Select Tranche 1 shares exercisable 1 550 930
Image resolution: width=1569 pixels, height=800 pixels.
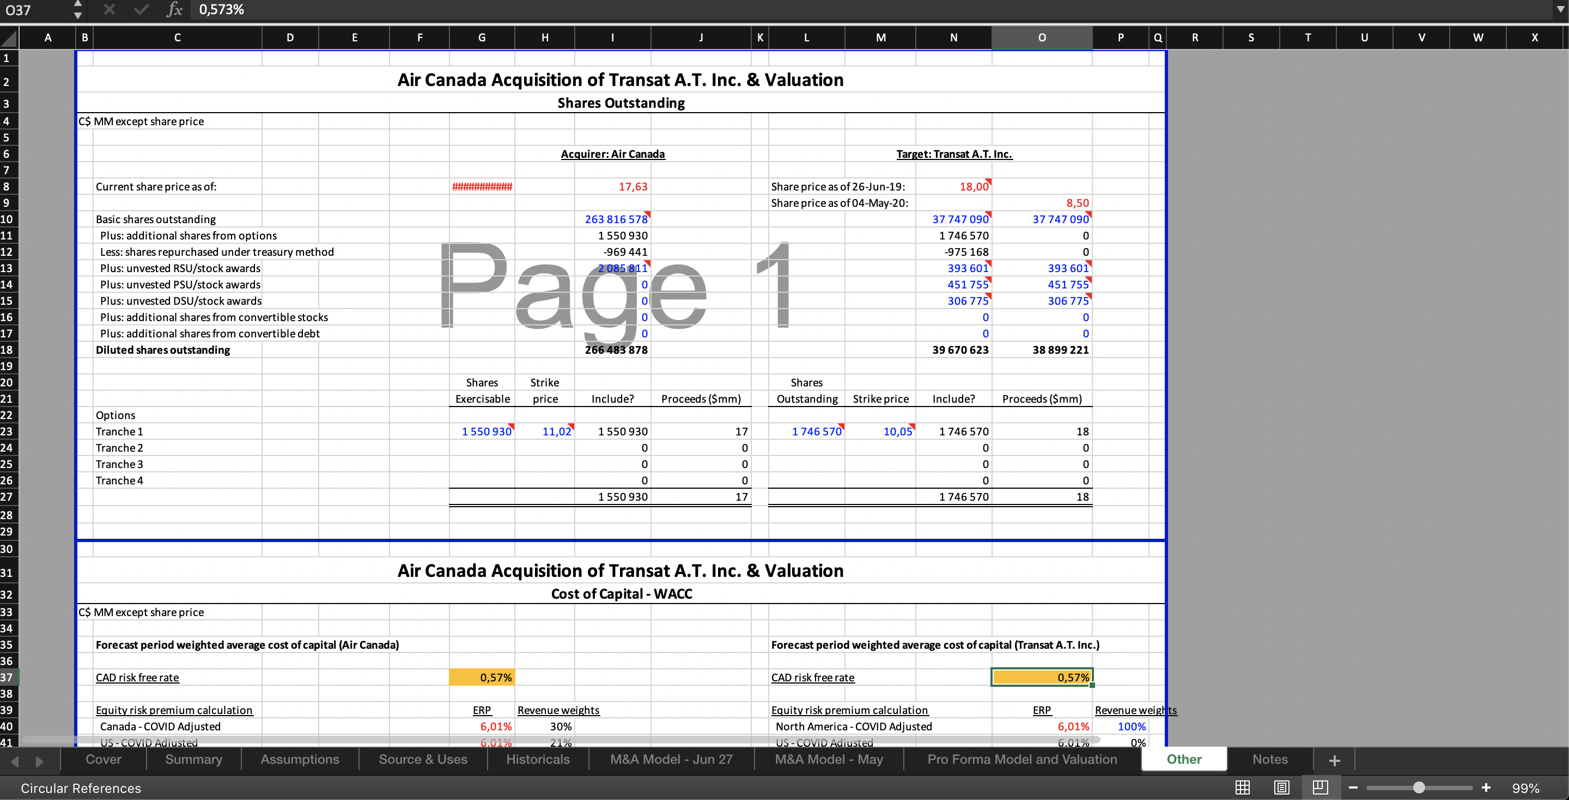tap(482, 432)
